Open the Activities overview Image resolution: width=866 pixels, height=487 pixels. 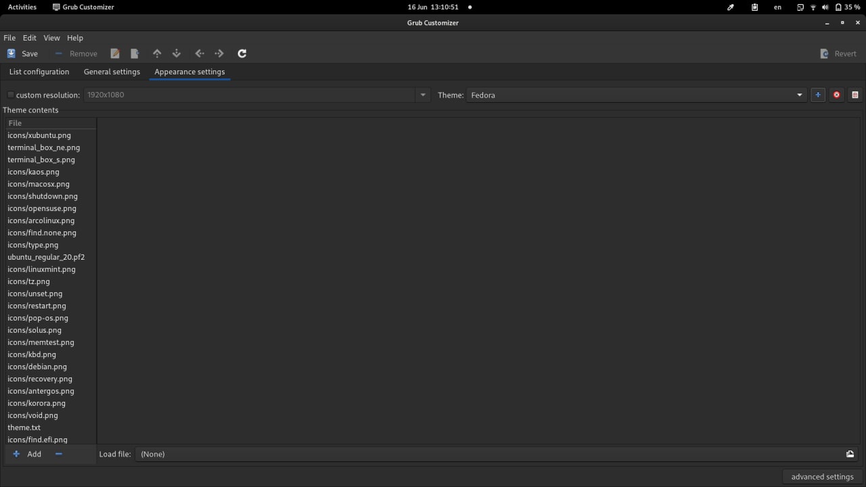(x=22, y=7)
